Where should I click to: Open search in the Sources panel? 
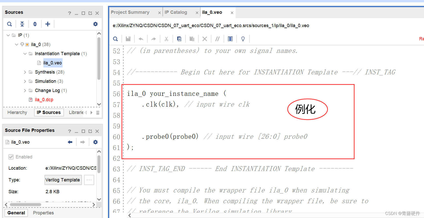(x=9, y=24)
